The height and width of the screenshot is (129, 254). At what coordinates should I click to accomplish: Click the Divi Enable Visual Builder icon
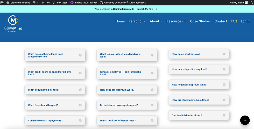(x=72, y=3)
